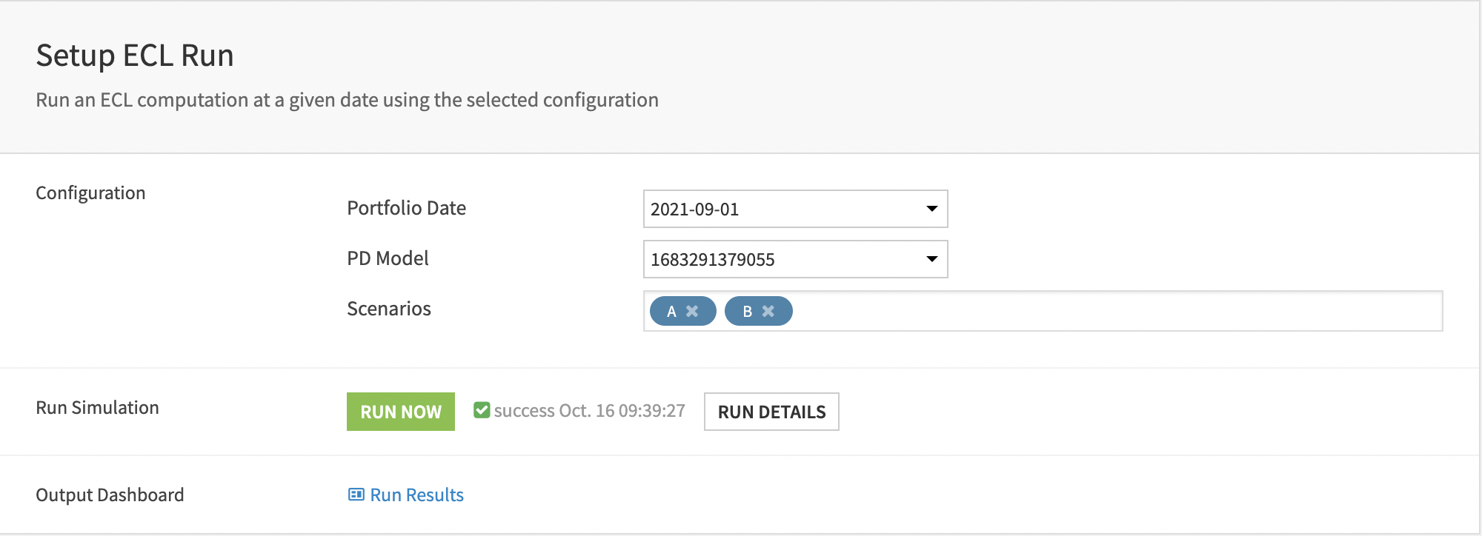
Task: Select the scenario A chip
Action: point(671,311)
